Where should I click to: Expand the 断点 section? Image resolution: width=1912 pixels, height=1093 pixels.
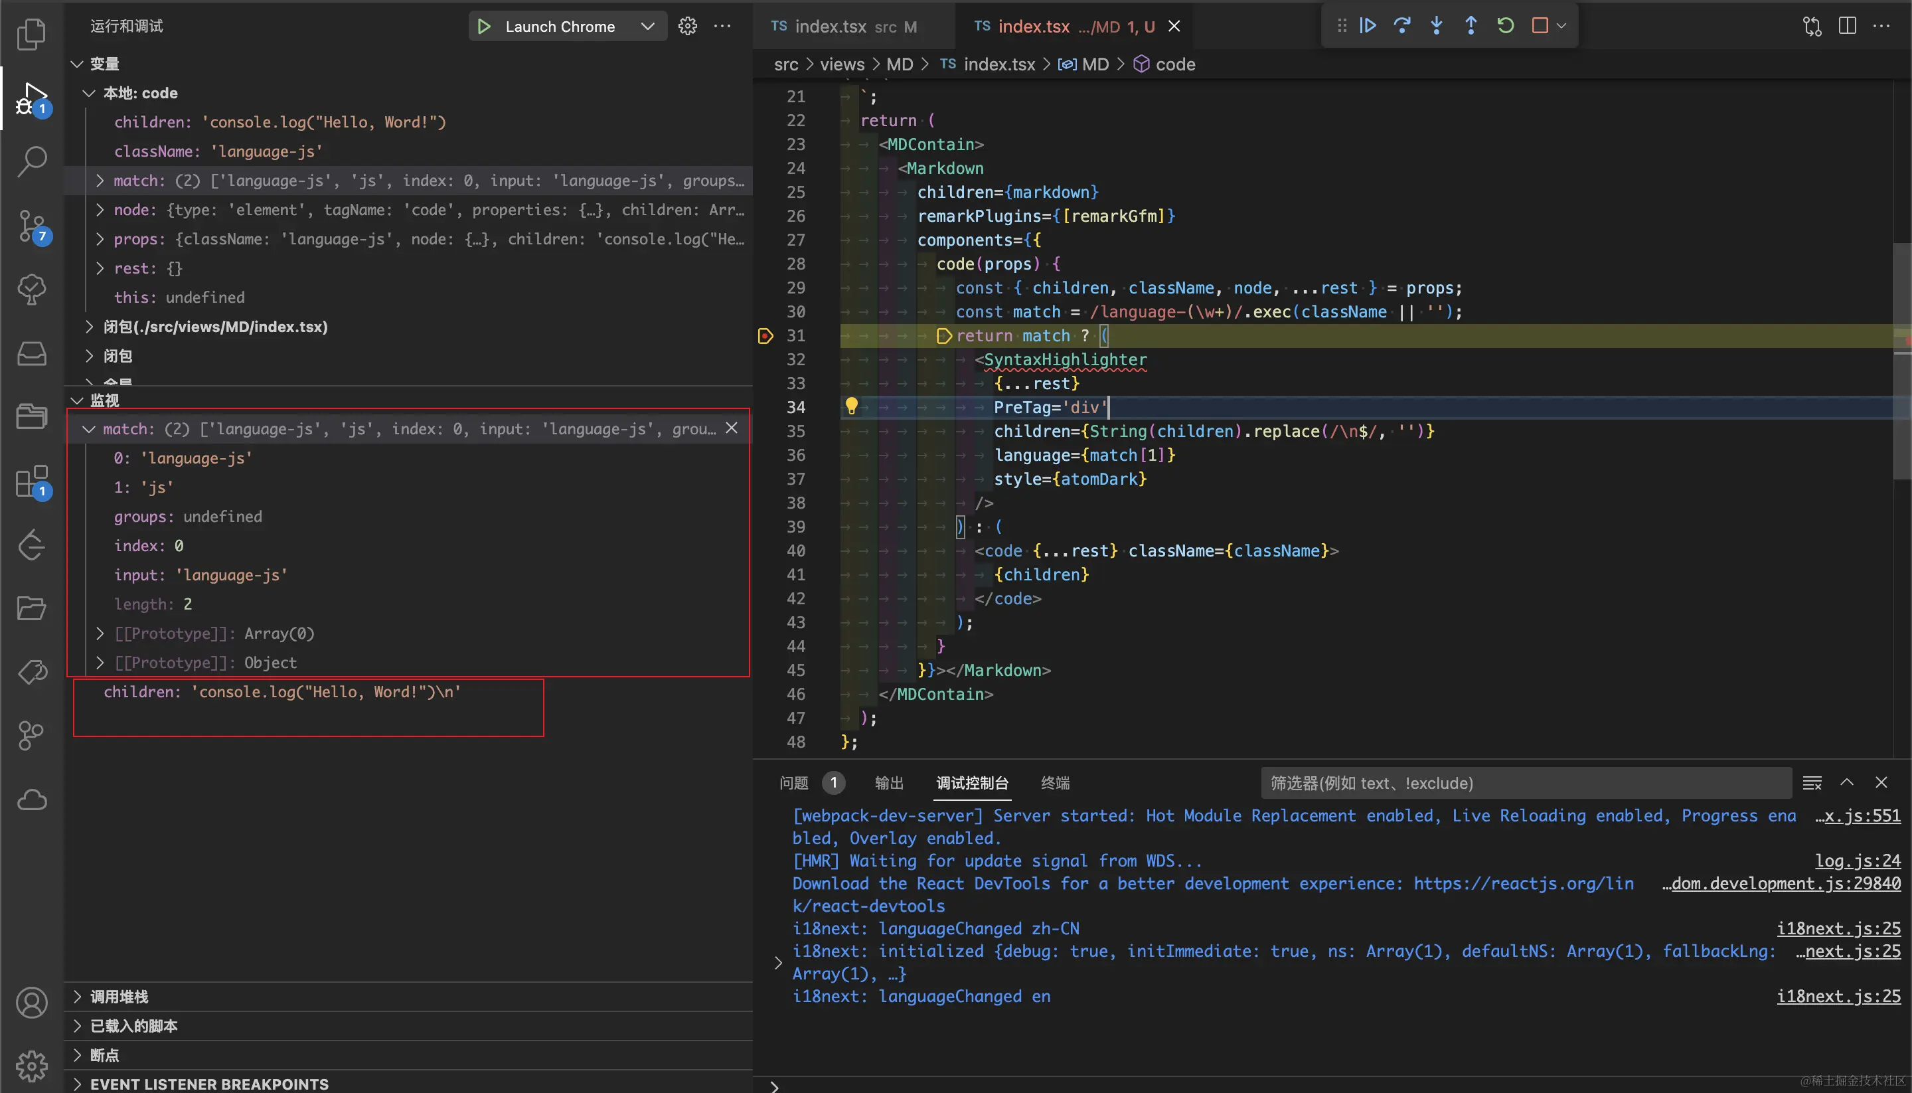[76, 1054]
